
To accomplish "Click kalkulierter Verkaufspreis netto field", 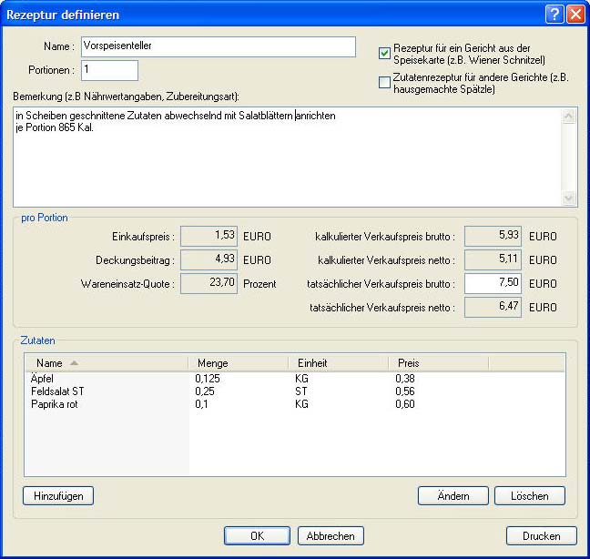I will pyautogui.click(x=493, y=259).
